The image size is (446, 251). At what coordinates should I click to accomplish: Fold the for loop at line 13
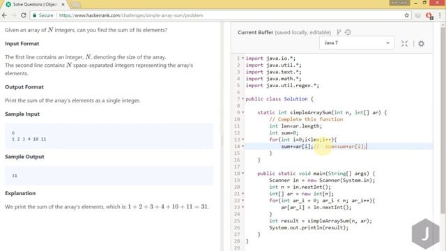(x=243, y=139)
